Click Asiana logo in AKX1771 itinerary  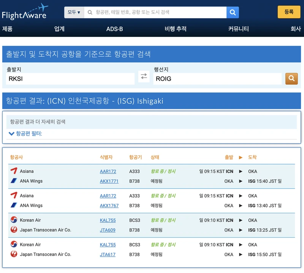click(x=14, y=171)
